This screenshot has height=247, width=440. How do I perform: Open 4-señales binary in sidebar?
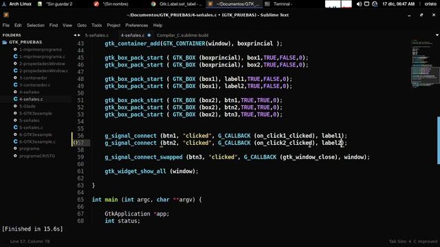[x=29, y=92]
